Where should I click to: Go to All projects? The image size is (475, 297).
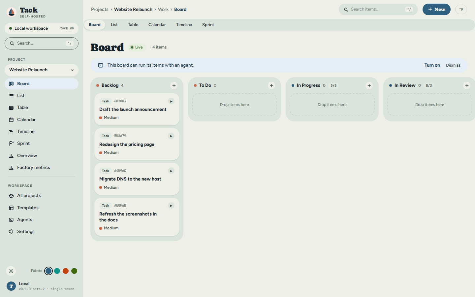(x=42, y=196)
